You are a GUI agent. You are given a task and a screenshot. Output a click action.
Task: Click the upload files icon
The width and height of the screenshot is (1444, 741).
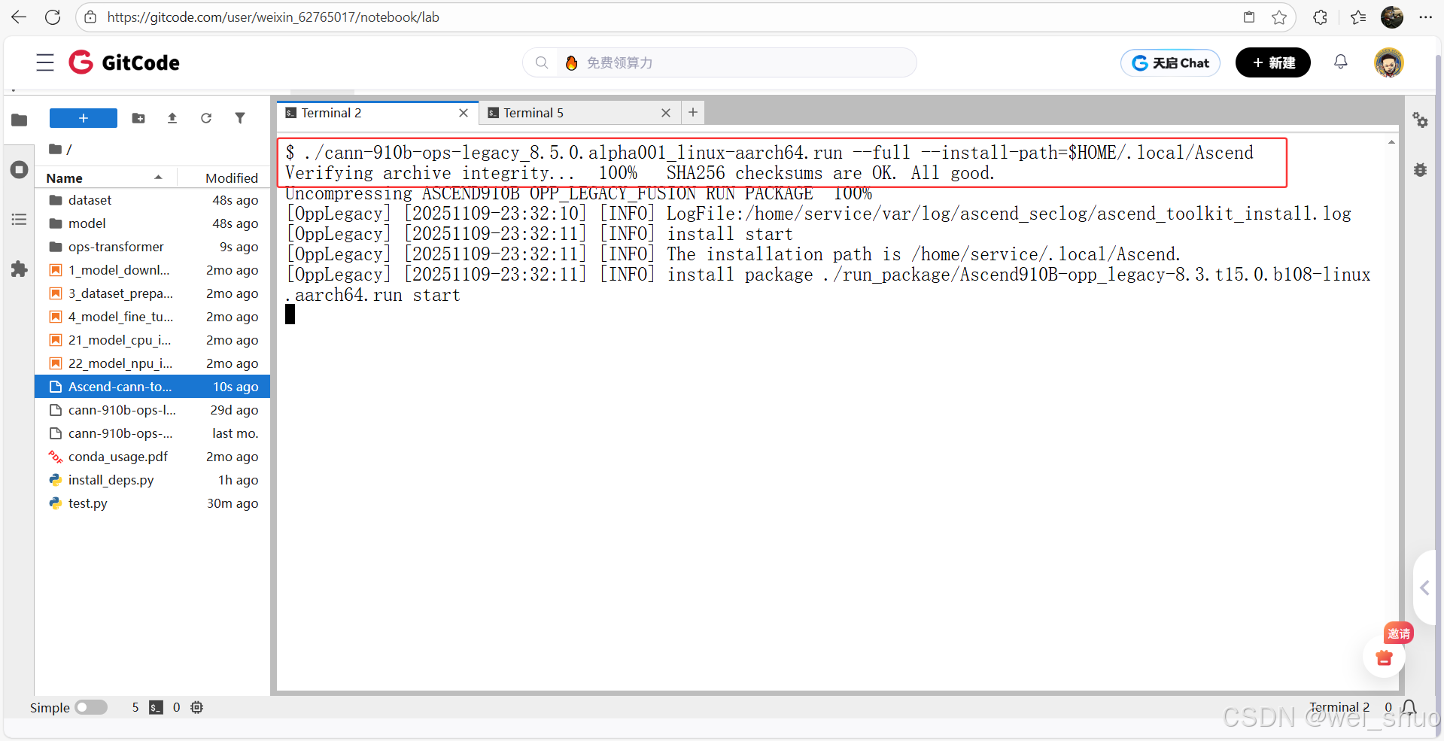tap(172, 118)
